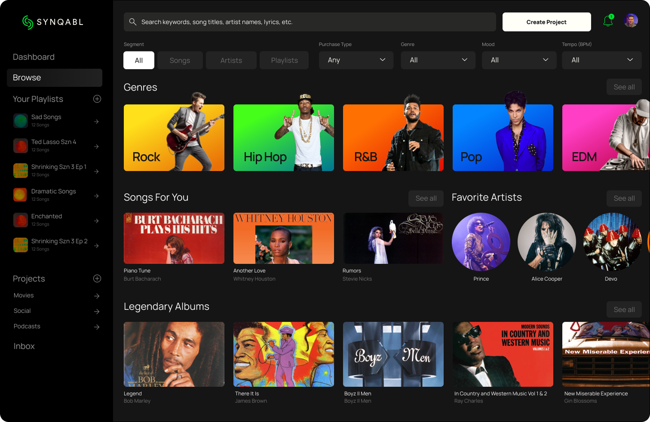Click the Synqabl logo icon
The image size is (650, 422).
pyautogui.click(x=28, y=22)
